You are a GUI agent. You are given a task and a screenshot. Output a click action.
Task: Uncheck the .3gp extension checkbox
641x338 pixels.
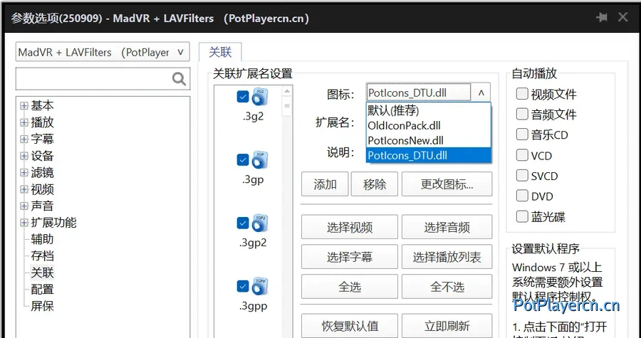[243, 160]
